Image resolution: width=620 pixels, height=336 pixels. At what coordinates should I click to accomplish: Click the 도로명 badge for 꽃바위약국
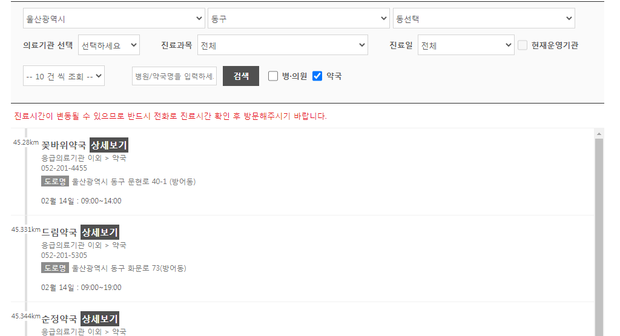(55, 182)
